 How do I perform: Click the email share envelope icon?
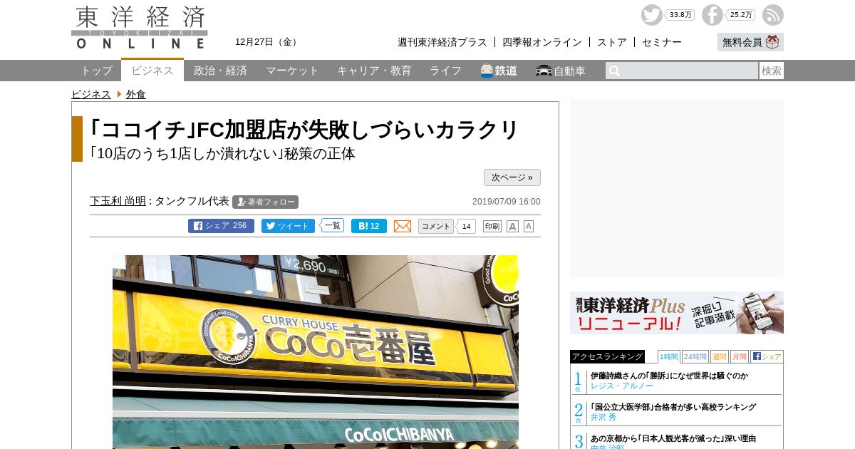coord(403,226)
